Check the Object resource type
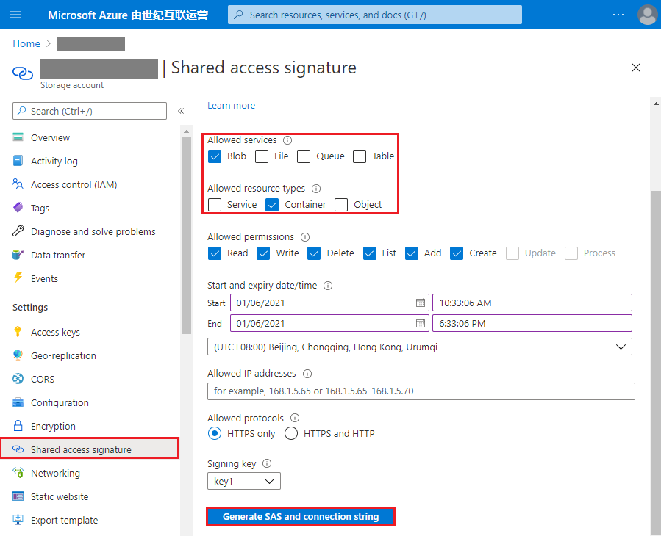This screenshot has width=661, height=536. click(341, 205)
